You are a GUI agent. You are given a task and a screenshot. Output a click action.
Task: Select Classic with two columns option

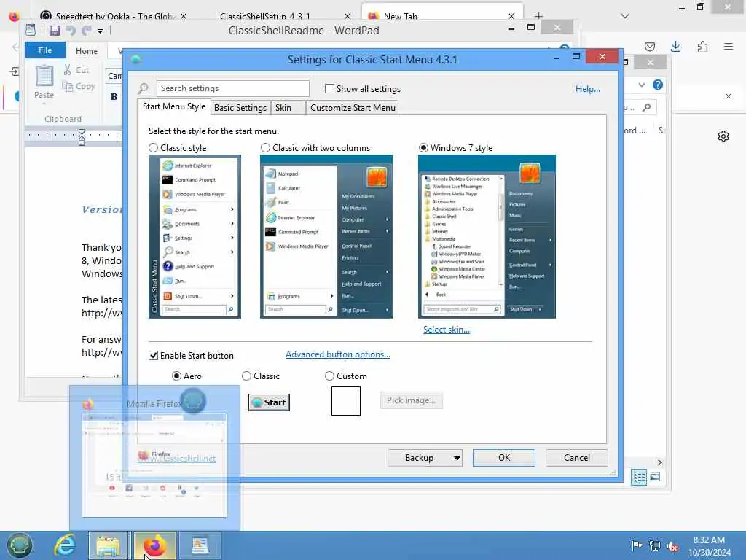tap(265, 147)
